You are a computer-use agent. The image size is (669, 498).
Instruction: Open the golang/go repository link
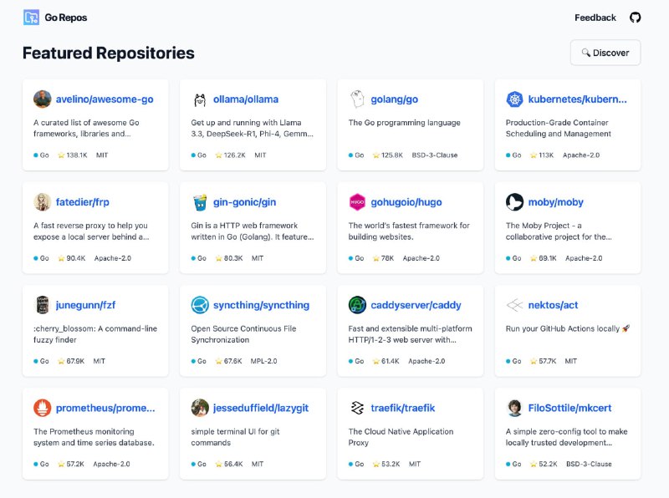click(394, 99)
